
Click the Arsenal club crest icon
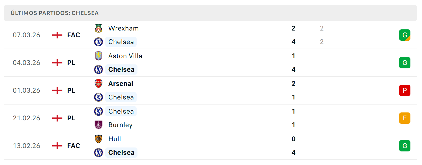point(99,84)
